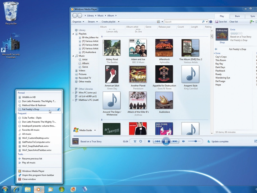Image resolution: width=257 pixels, height=193 pixels.
Task: Expand the Stream dropdown menu
Action: pyautogui.click(x=93, y=22)
